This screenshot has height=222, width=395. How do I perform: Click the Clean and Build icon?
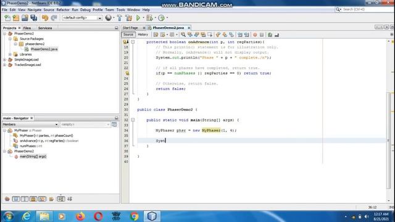click(x=129, y=18)
